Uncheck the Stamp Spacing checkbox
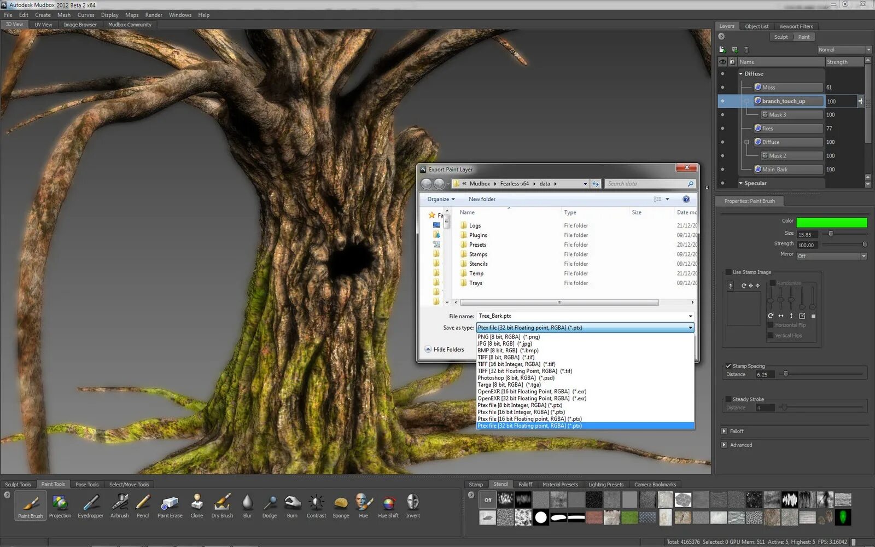This screenshot has width=875, height=547. point(728,366)
